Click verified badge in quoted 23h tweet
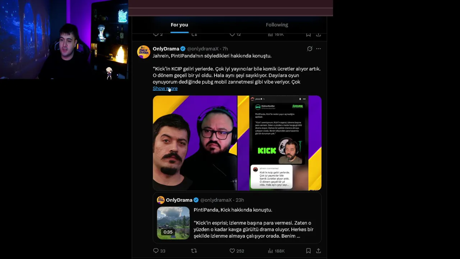 pyautogui.click(x=196, y=200)
